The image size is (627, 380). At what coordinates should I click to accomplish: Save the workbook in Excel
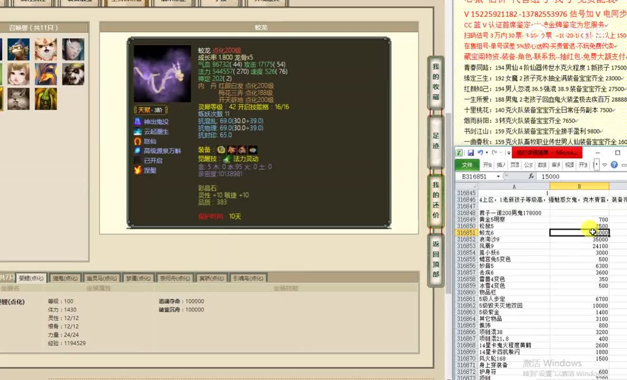(471, 152)
